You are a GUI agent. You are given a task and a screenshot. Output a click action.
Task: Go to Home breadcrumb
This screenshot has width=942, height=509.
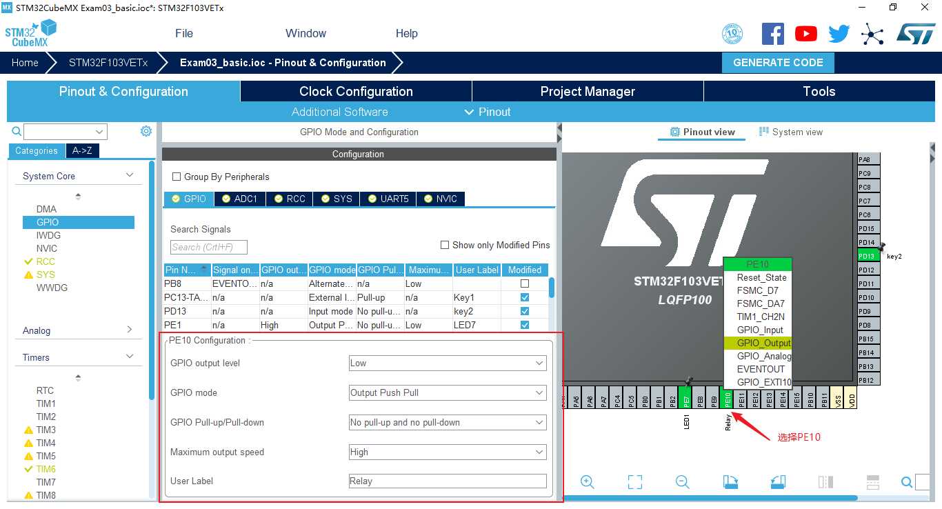tap(25, 62)
